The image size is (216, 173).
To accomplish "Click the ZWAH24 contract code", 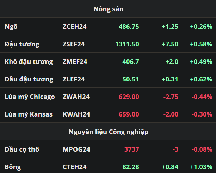I will pos(75,97).
